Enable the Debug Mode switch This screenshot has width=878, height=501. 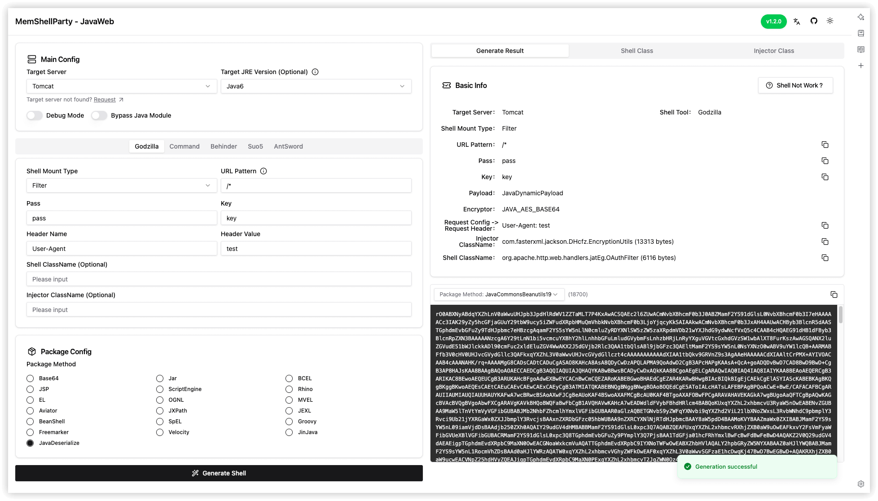pos(35,115)
